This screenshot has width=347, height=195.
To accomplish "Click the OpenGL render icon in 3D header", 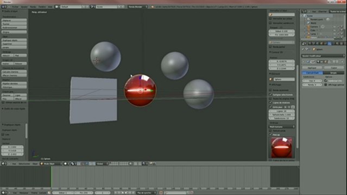I will click(152, 164).
